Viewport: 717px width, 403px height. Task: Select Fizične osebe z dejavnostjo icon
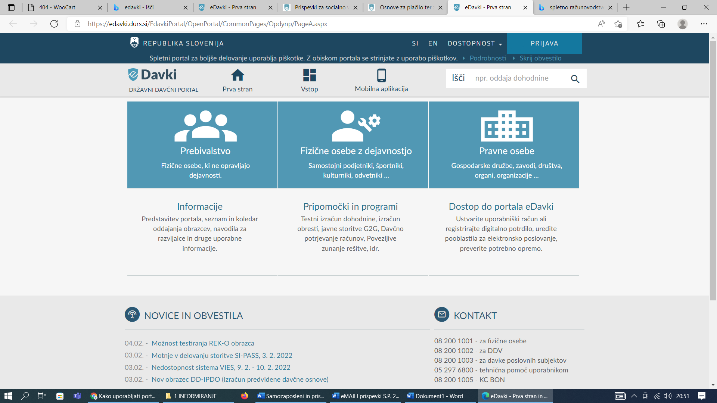point(356,126)
